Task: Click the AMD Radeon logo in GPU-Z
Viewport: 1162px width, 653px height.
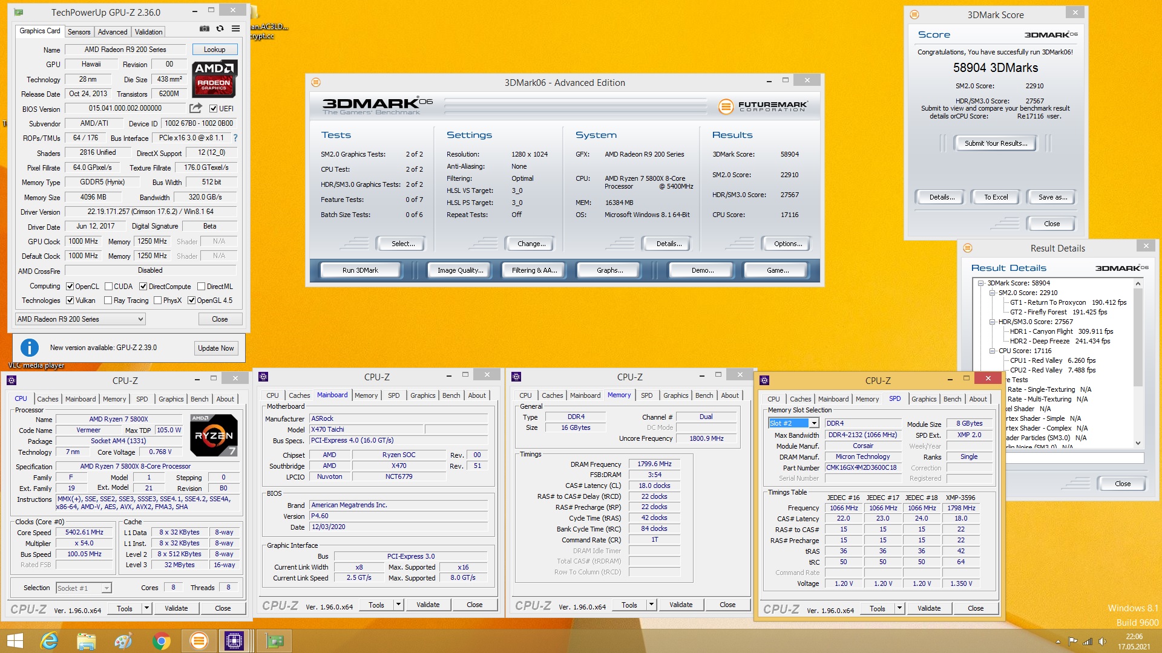Action: pos(214,79)
